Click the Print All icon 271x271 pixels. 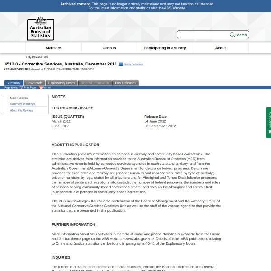(x=40, y=87)
